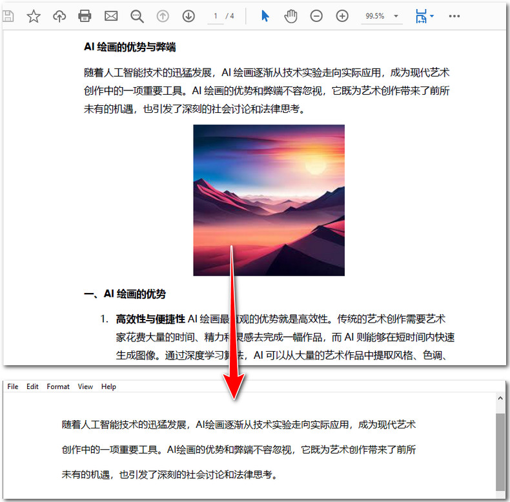Screen dimensions: 510x502
Task: Click the Notepad scrollbar up arrow
Action: (500, 398)
